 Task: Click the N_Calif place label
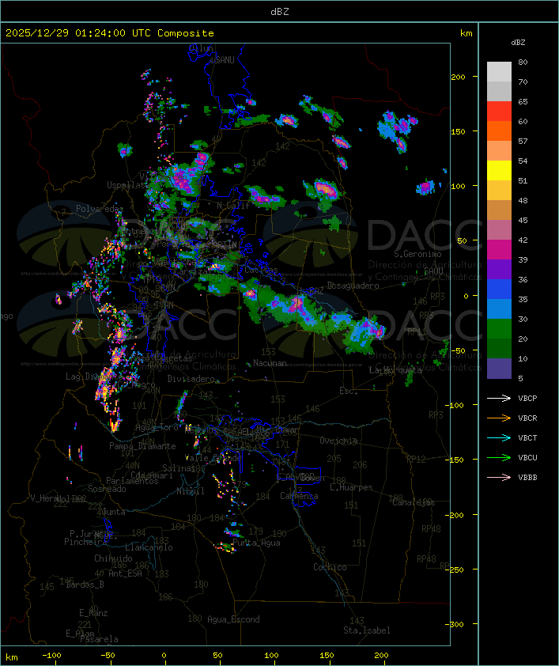tap(233, 206)
